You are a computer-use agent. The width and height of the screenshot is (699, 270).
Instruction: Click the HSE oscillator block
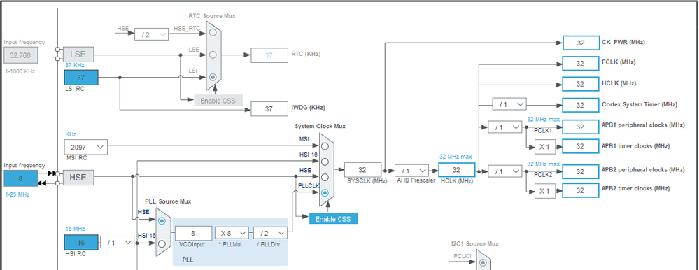(x=78, y=178)
